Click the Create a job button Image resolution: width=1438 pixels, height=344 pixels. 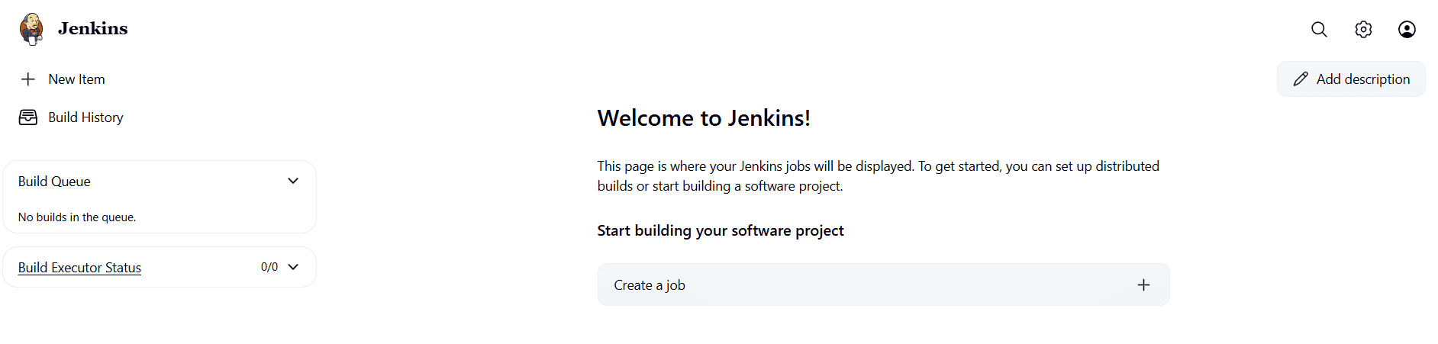(x=883, y=285)
